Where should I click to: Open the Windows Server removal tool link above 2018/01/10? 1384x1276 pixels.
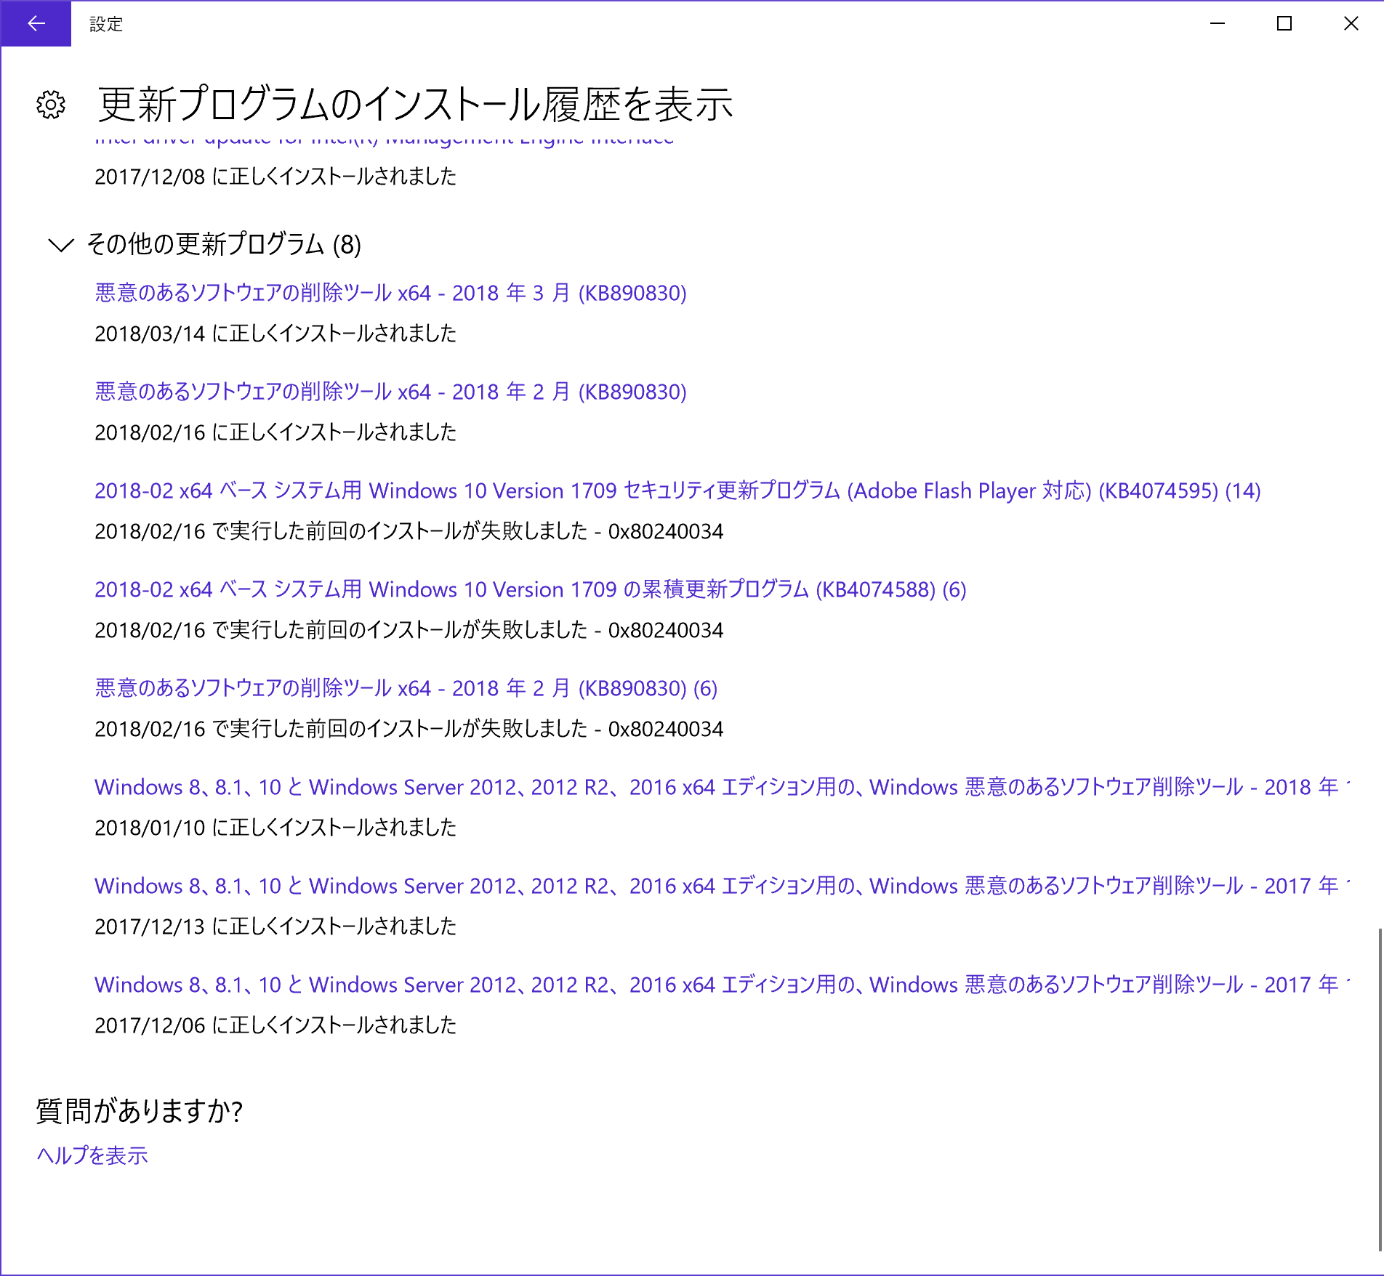click(x=722, y=787)
